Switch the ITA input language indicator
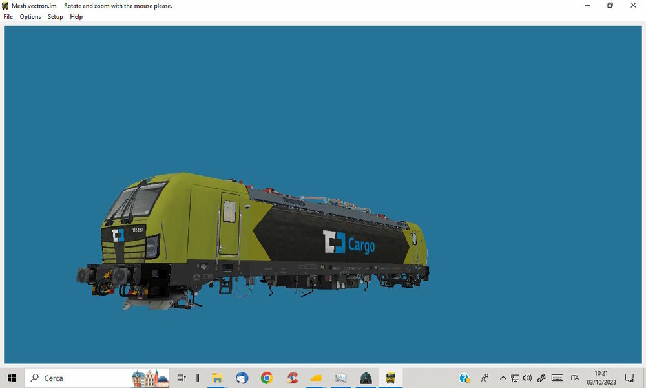 click(575, 378)
